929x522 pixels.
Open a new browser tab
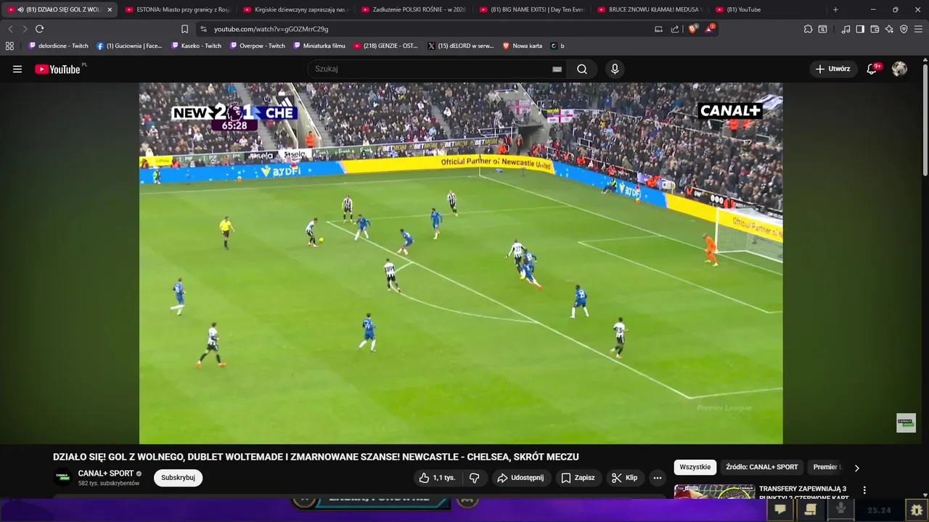pos(835,9)
